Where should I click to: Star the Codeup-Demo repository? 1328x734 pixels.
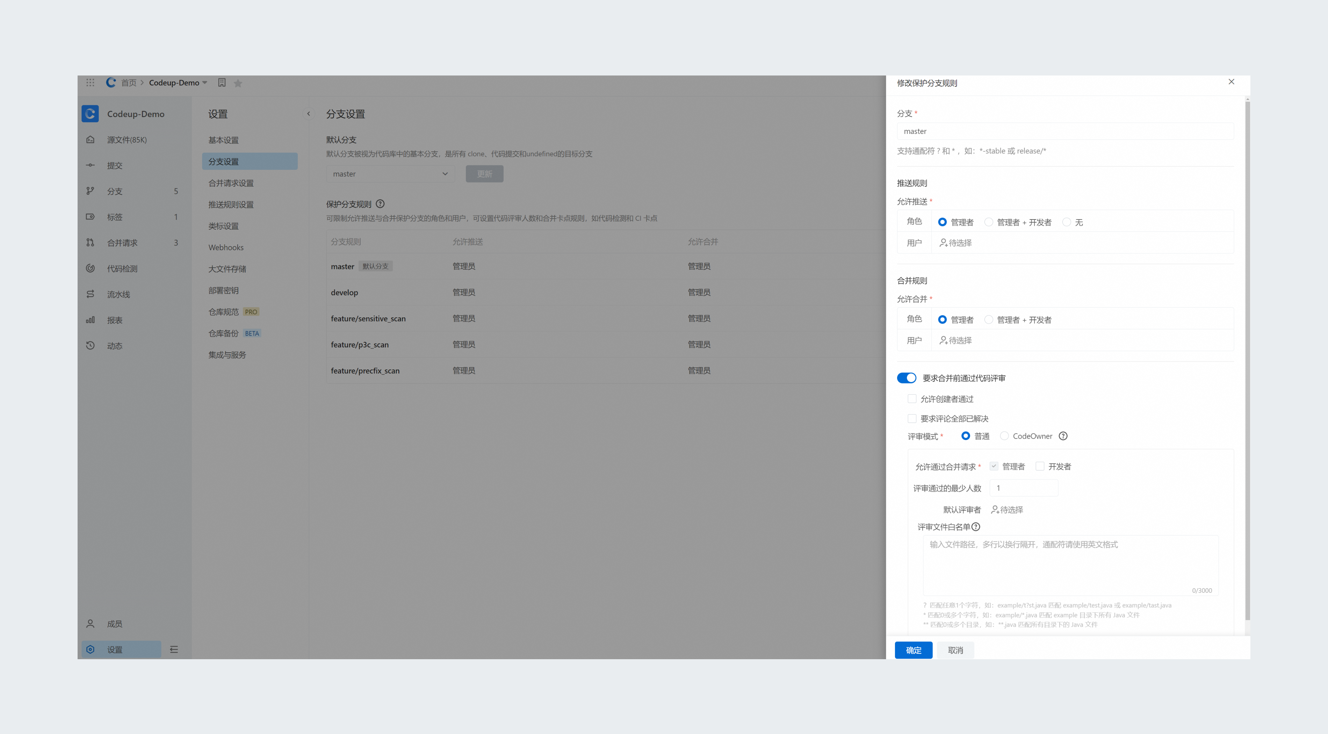coord(238,83)
